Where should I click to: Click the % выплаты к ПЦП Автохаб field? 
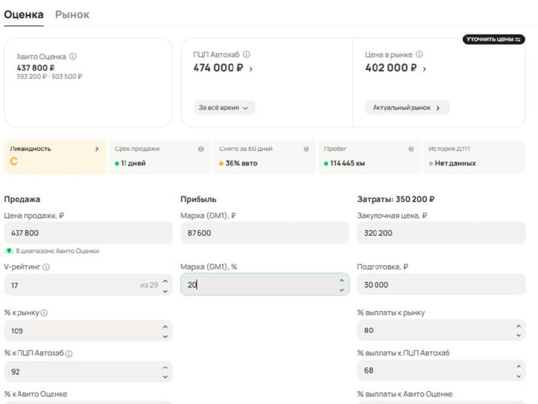point(441,371)
